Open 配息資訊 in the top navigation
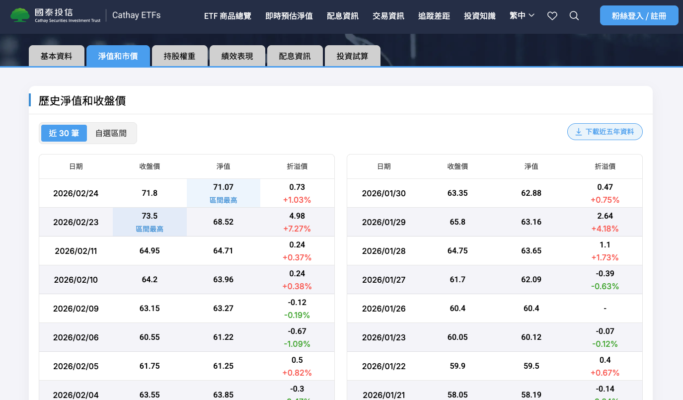 [x=343, y=16]
